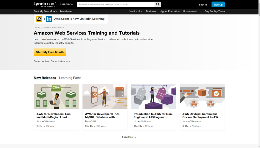Open the Introduction to AWS for Non-Engineers thumbnail
The image size is (260, 148).
coord(153,96)
